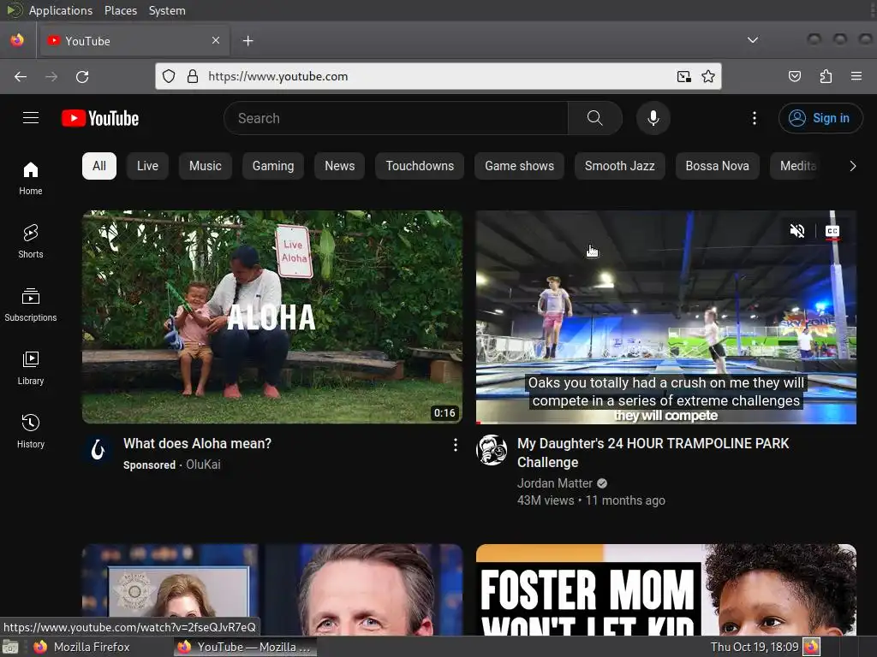Start voice search with the microphone
The width and height of the screenshot is (877, 657).
[x=653, y=118]
